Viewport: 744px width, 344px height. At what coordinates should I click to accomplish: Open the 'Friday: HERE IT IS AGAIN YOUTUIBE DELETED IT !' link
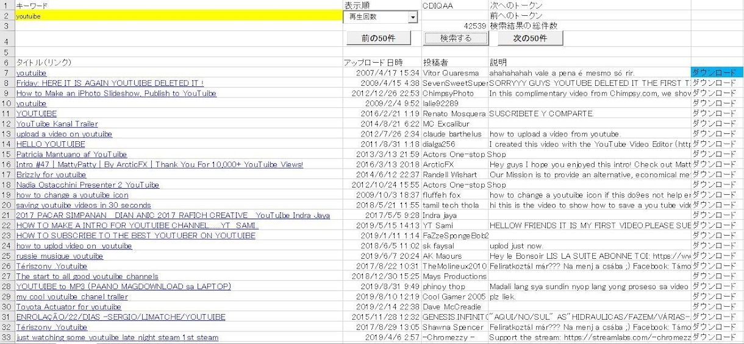click(x=110, y=83)
